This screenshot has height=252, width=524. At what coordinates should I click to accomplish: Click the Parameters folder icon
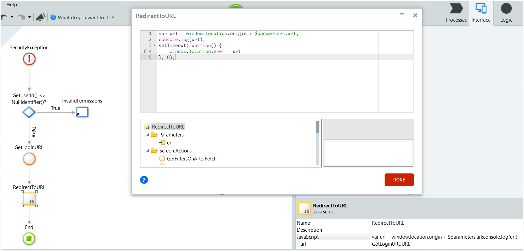(x=154, y=134)
